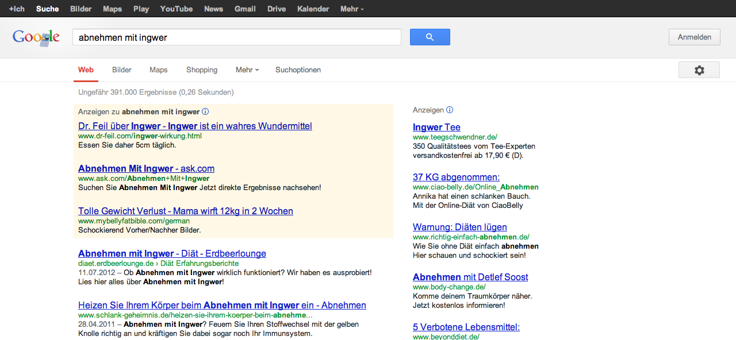Screen dimensions: 736x340
Task: Open the Dr. Feil über Ingwer ad
Action: [195, 126]
